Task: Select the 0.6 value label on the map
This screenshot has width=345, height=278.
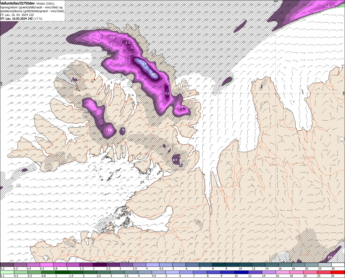Action: (x=110, y=130)
